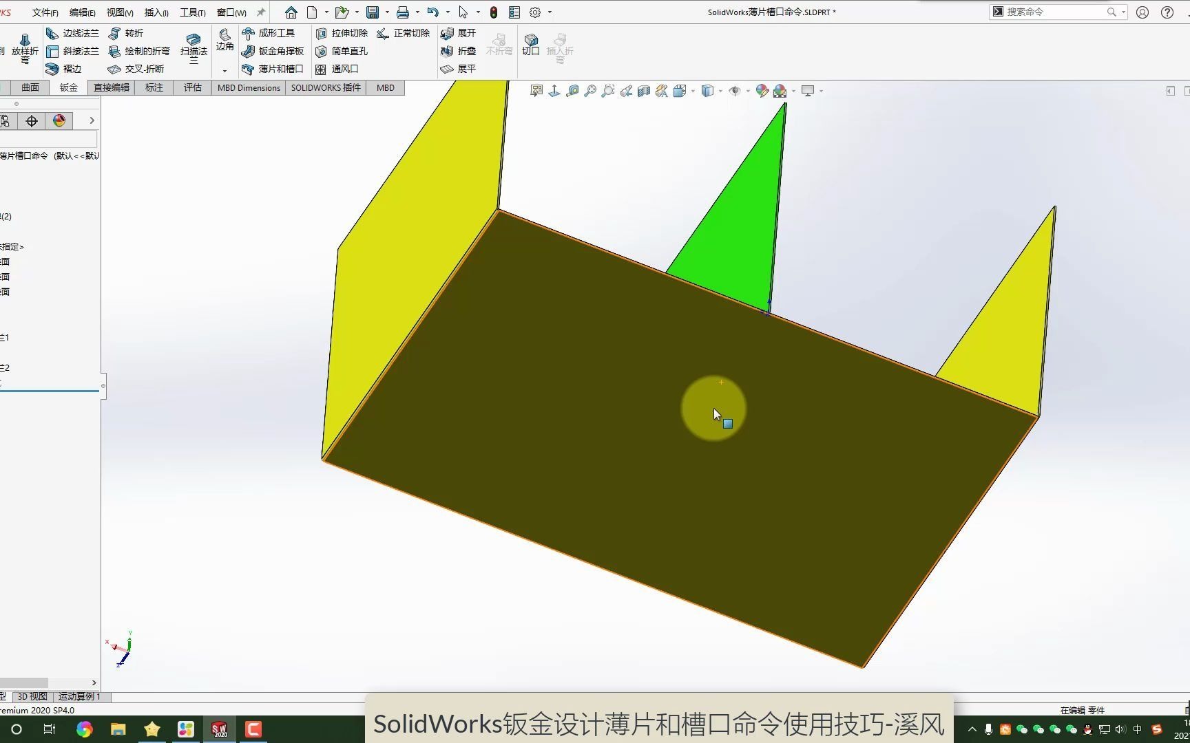Select the 绘制的折弯 sketched bend tool
The height and width of the screenshot is (743, 1190).
pyautogui.click(x=139, y=51)
